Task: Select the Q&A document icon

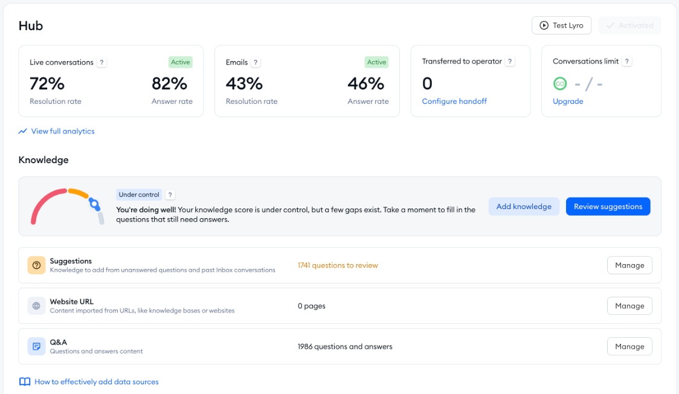Action: click(36, 346)
